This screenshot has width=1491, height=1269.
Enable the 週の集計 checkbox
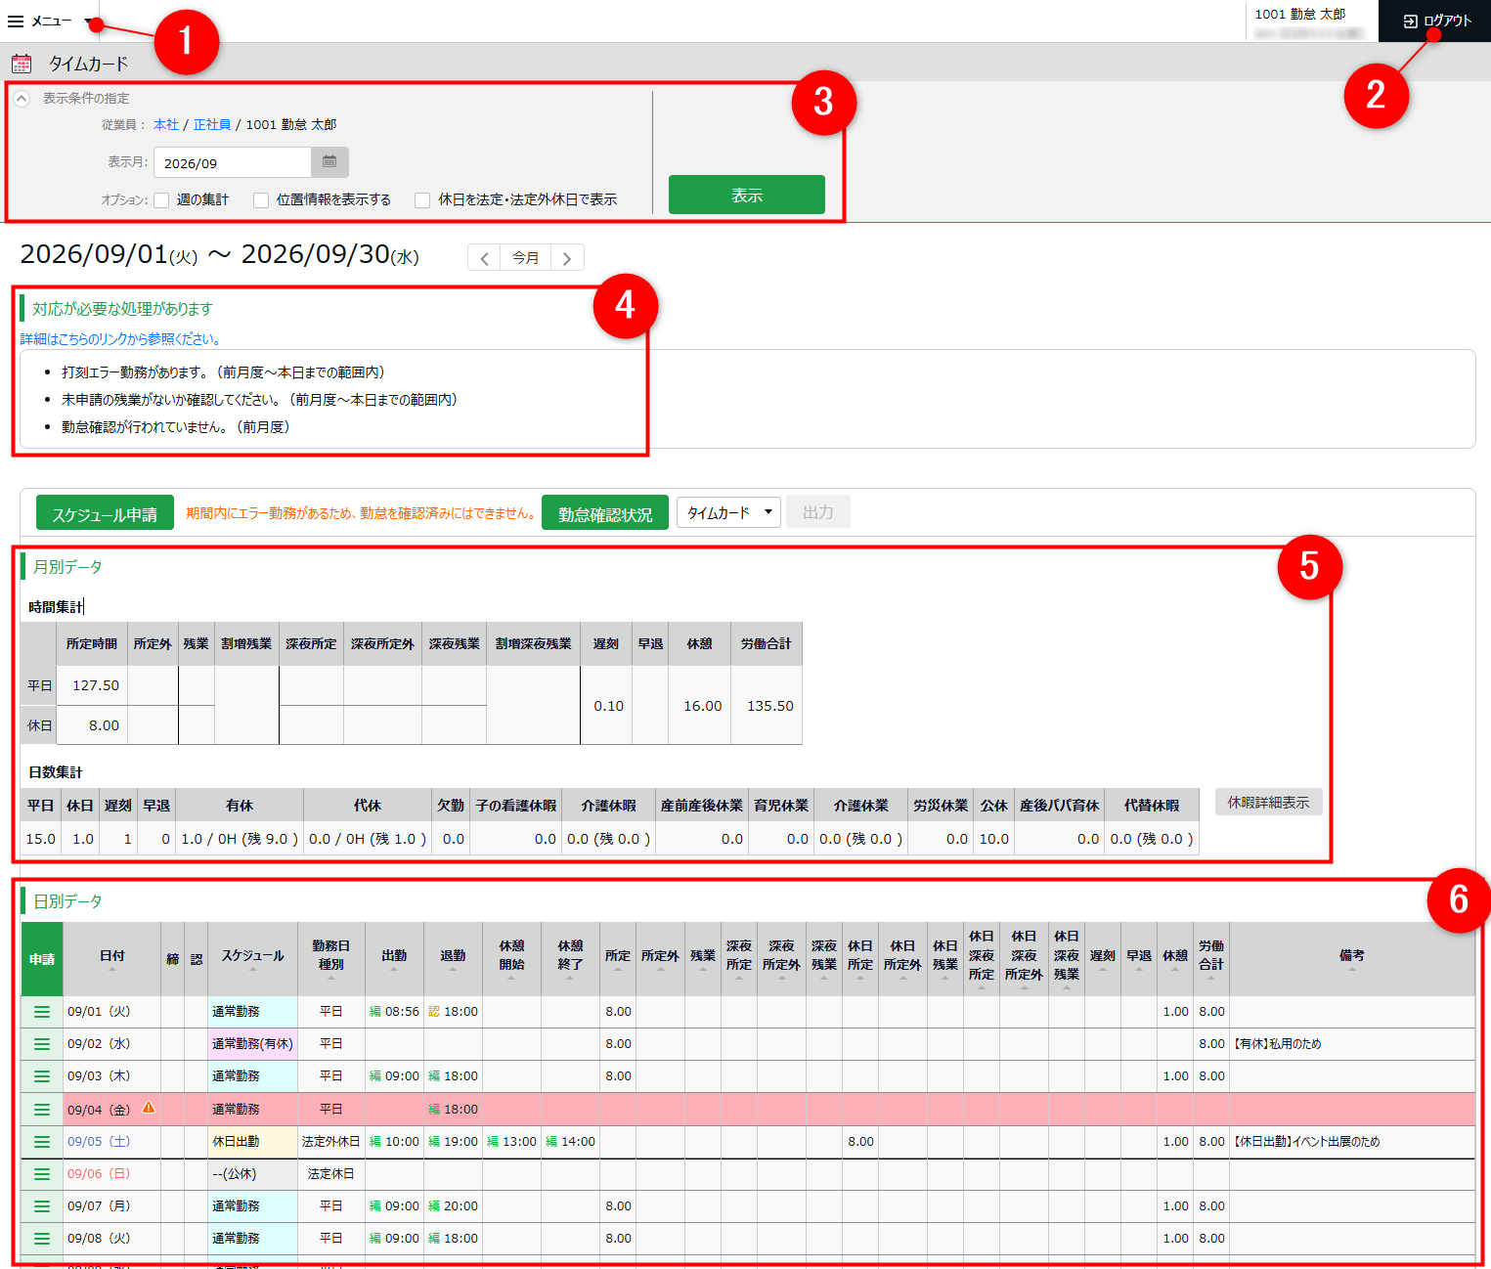pyautogui.click(x=162, y=200)
